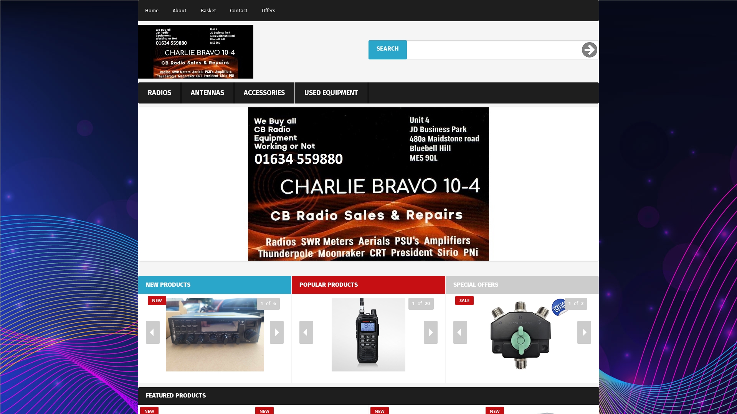The width and height of the screenshot is (737, 414).
Task: Click the SALE badge in Special Offers
Action: click(x=464, y=301)
